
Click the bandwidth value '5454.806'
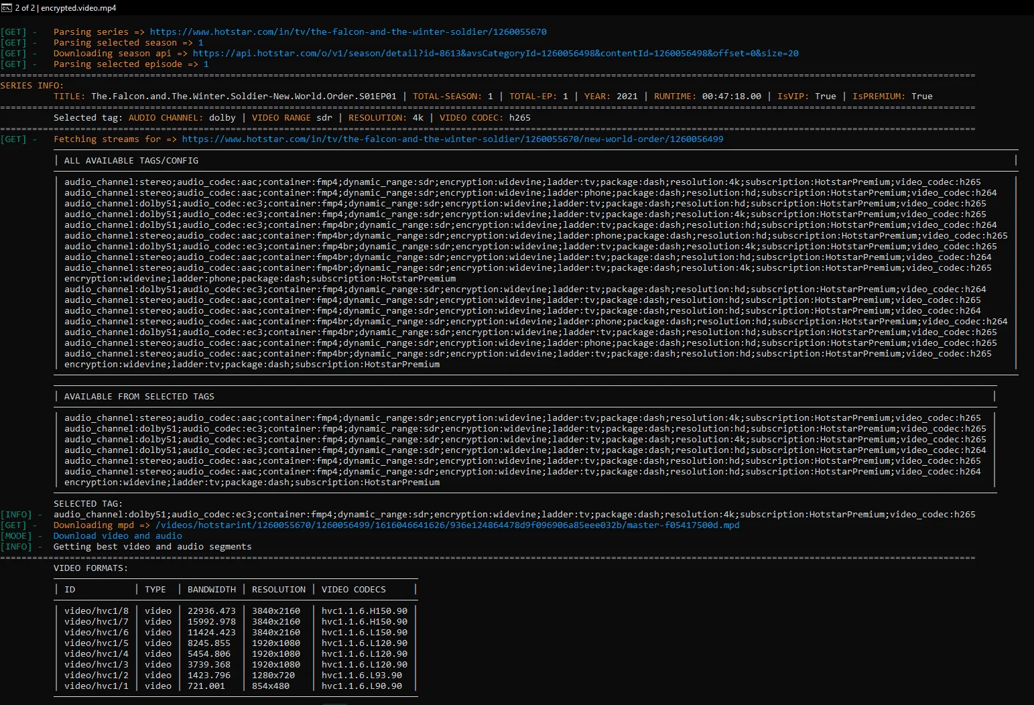coord(209,654)
